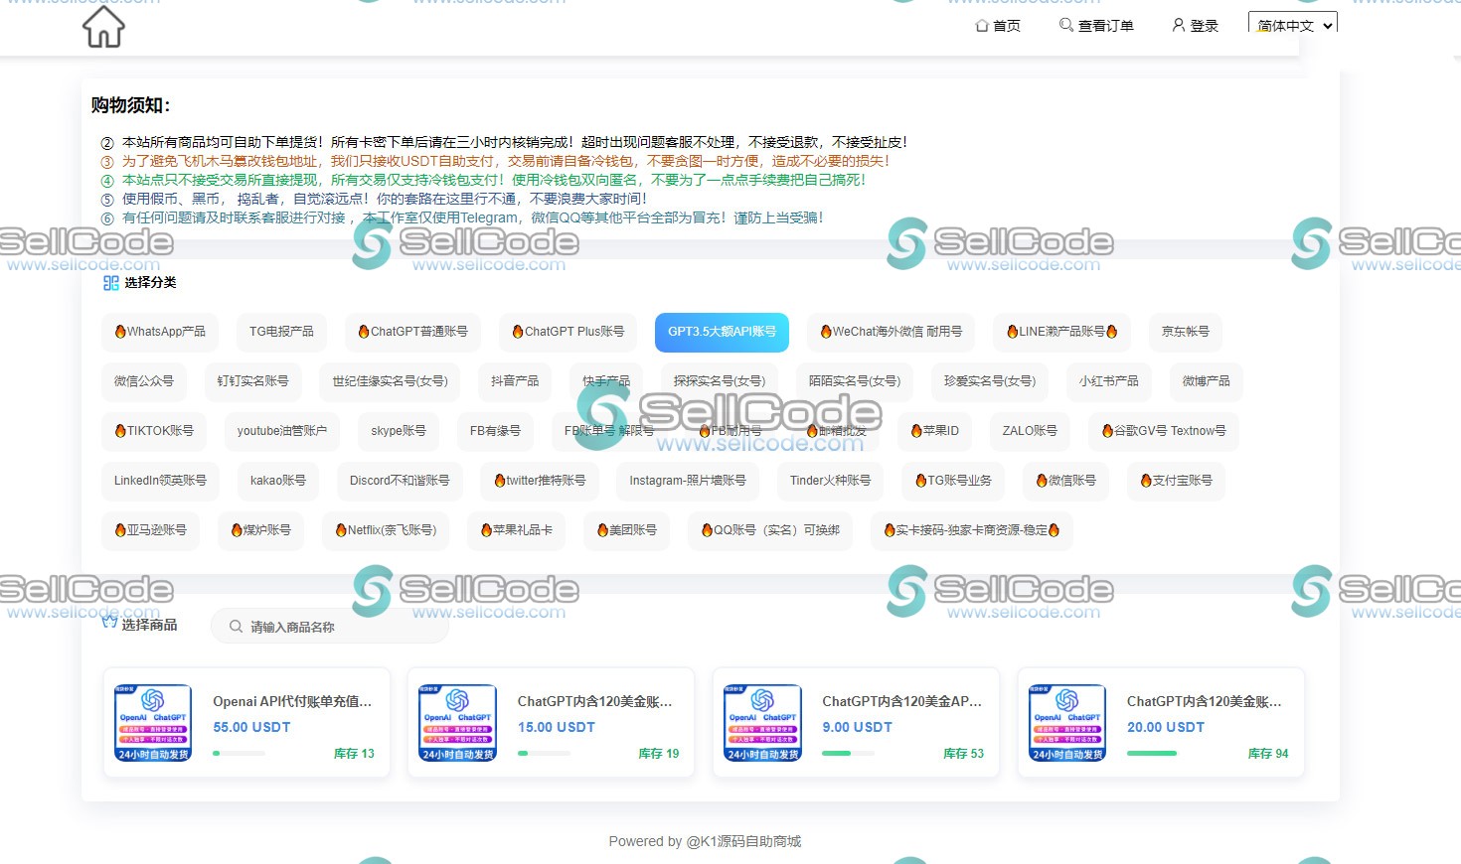Click the stock progress bar on the 55.00 USDT product
1461x864 pixels.
[x=239, y=753]
